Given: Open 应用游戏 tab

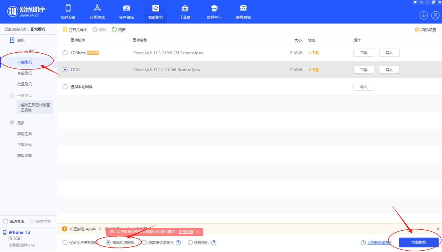Looking at the screenshot, I should (x=97, y=12).
